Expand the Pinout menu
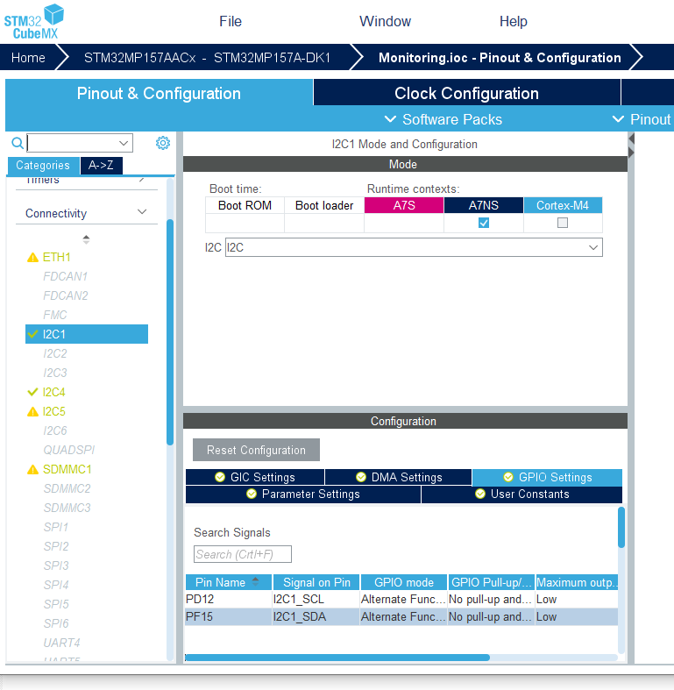The height and width of the screenshot is (690, 674). 642,119
